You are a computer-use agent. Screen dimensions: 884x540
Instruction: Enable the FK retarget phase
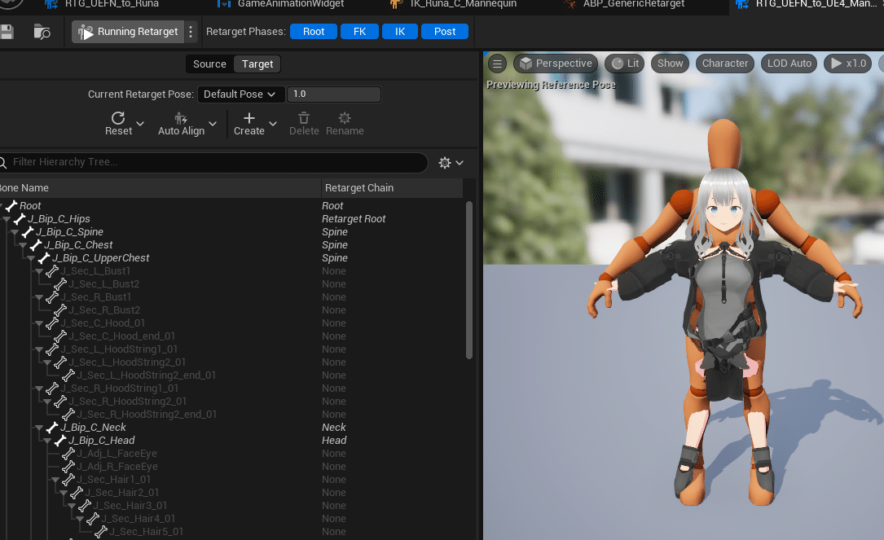point(359,31)
